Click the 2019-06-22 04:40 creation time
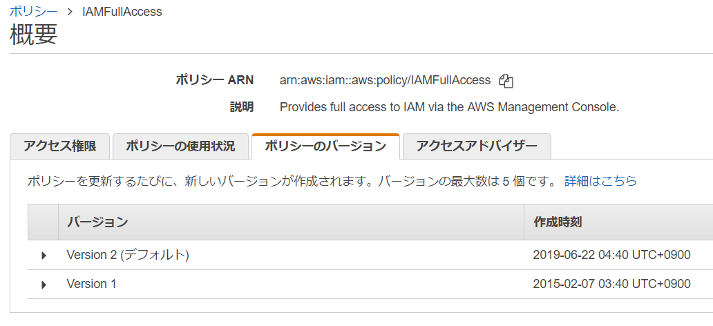 (611, 255)
